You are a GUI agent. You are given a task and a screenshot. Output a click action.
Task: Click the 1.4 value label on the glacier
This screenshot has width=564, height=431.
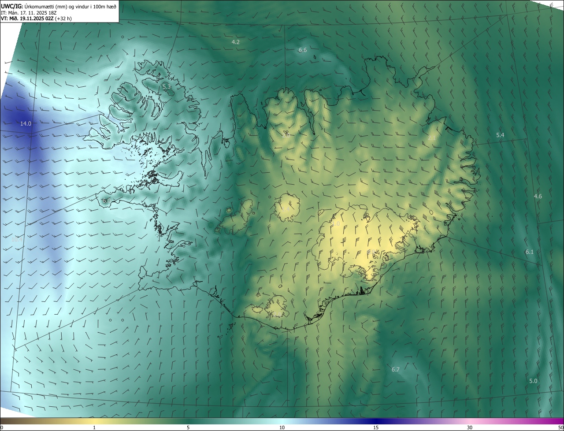[286, 208]
